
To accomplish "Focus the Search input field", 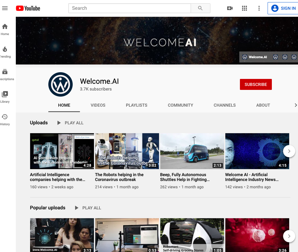I will pyautogui.click(x=130, y=8).
